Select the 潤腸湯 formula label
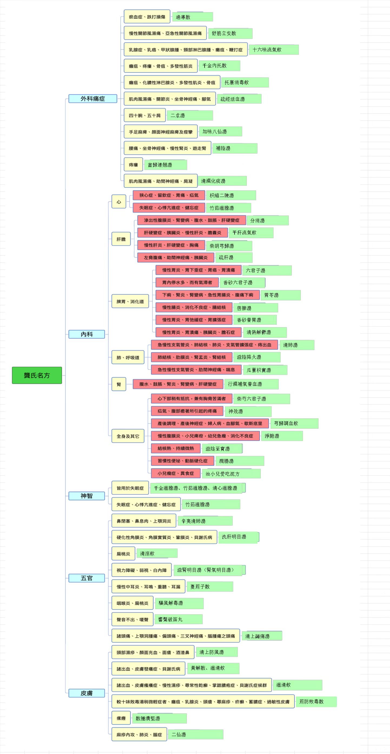This screenshot has height=754, width=390. point(240,461)
